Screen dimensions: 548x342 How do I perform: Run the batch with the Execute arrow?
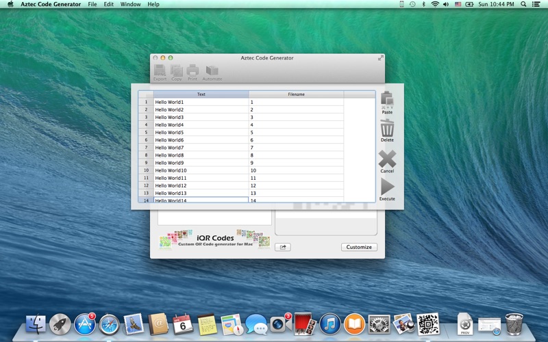[387, 187]
